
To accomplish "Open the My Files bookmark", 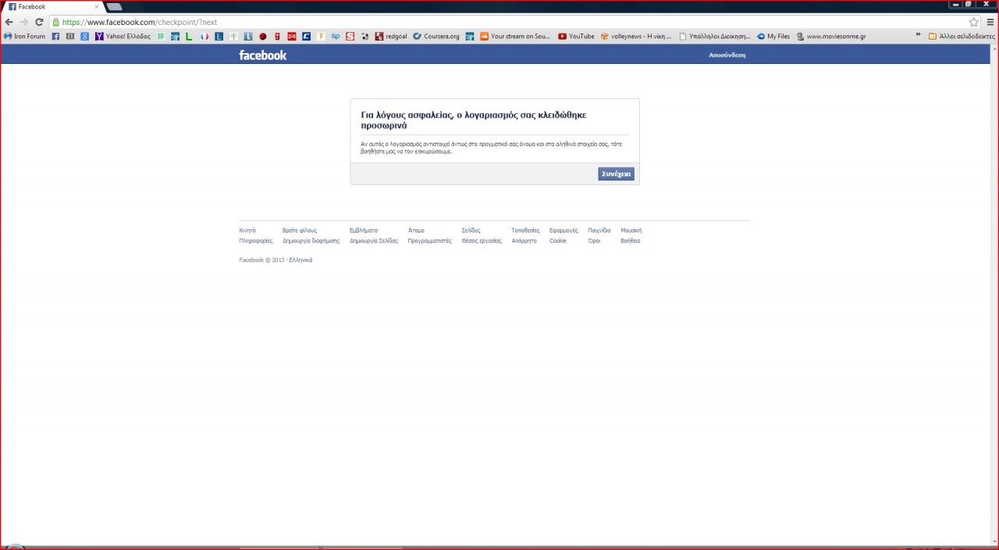I will pyautogui.click(x=773, y=36).
